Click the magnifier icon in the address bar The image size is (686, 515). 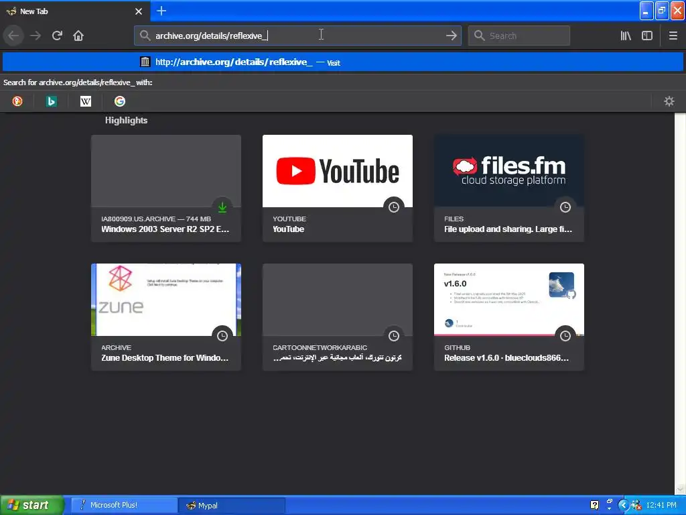click(145, 36)
